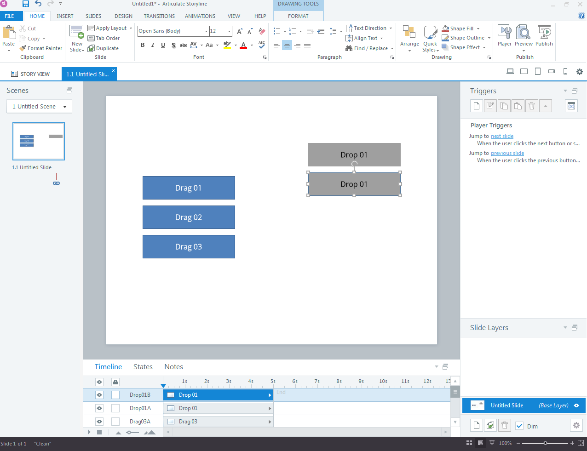Viewport: 587px width, 451px height.
Task: Click the 'previous slide' trigger link
Action: [x=507, y=153]
